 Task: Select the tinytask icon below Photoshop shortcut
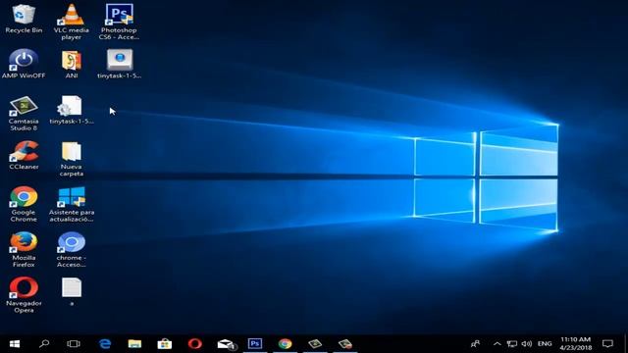pos(119,64)
